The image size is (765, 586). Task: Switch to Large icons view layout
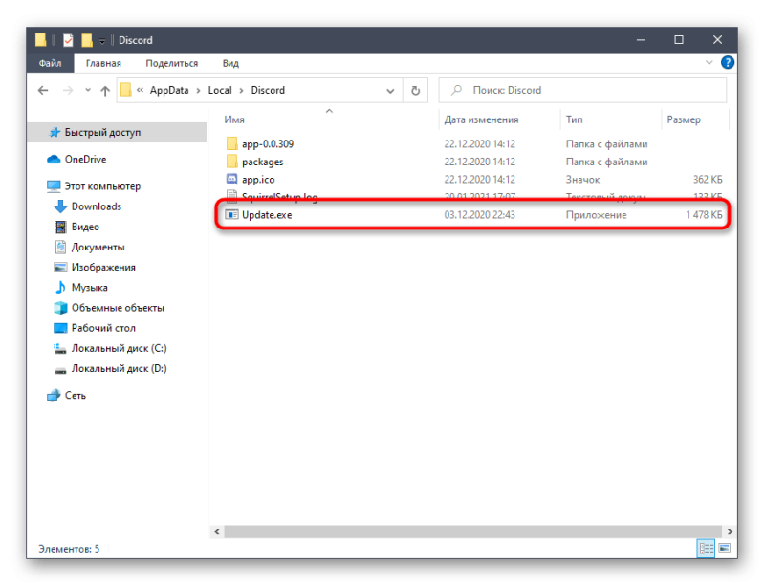point(725,549)
